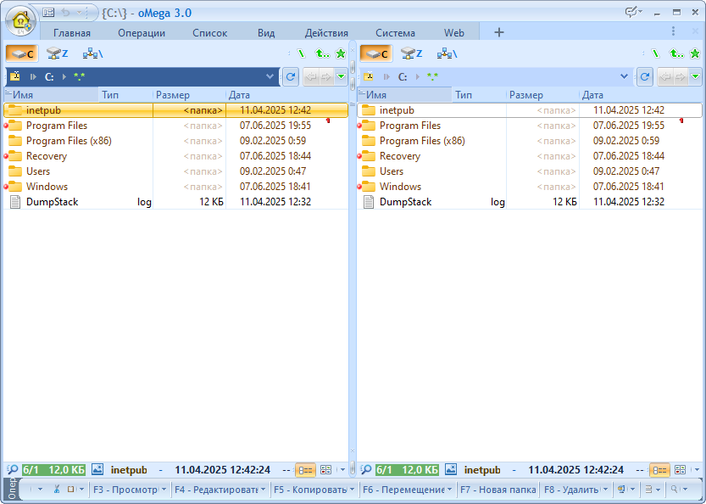Click the folder icon in left path bar
The width and height of the screenshot is (706, 504).
coord(15,76)
